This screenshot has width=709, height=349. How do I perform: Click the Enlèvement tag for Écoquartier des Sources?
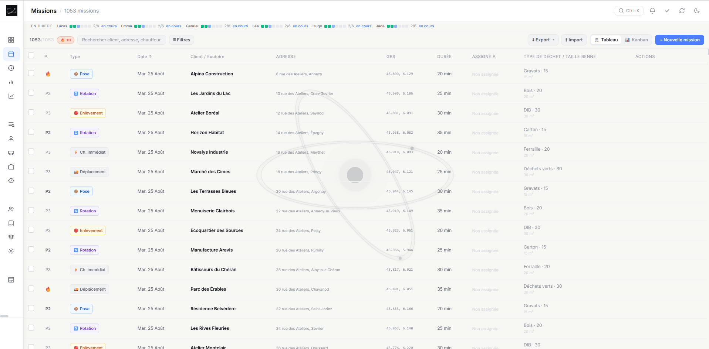point(88,230)
